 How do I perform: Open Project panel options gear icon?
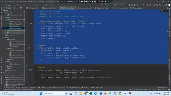tap(21, 8)
